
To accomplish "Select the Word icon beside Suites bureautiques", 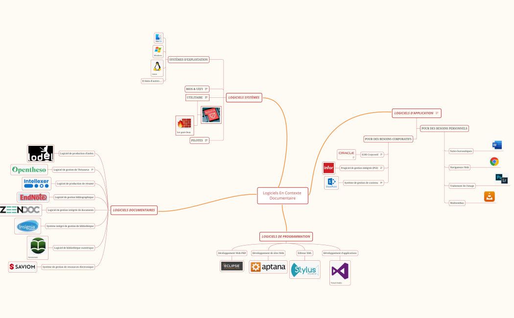I will (496, 145).
